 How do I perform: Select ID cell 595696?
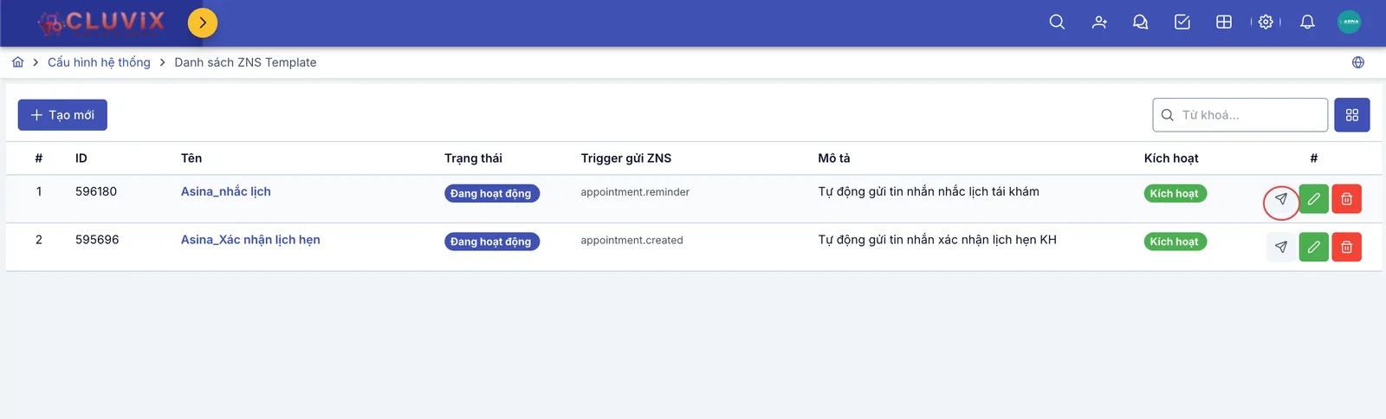coord(97,240)
